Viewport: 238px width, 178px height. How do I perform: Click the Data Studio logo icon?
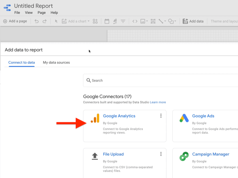7,8
